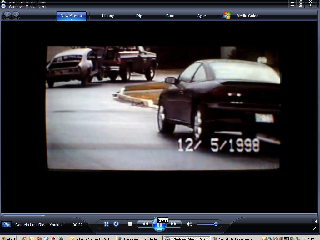Viewport: 320px width, 240px height.
Task: Skip to next track with fast forward button
Action: coord(174,224)
